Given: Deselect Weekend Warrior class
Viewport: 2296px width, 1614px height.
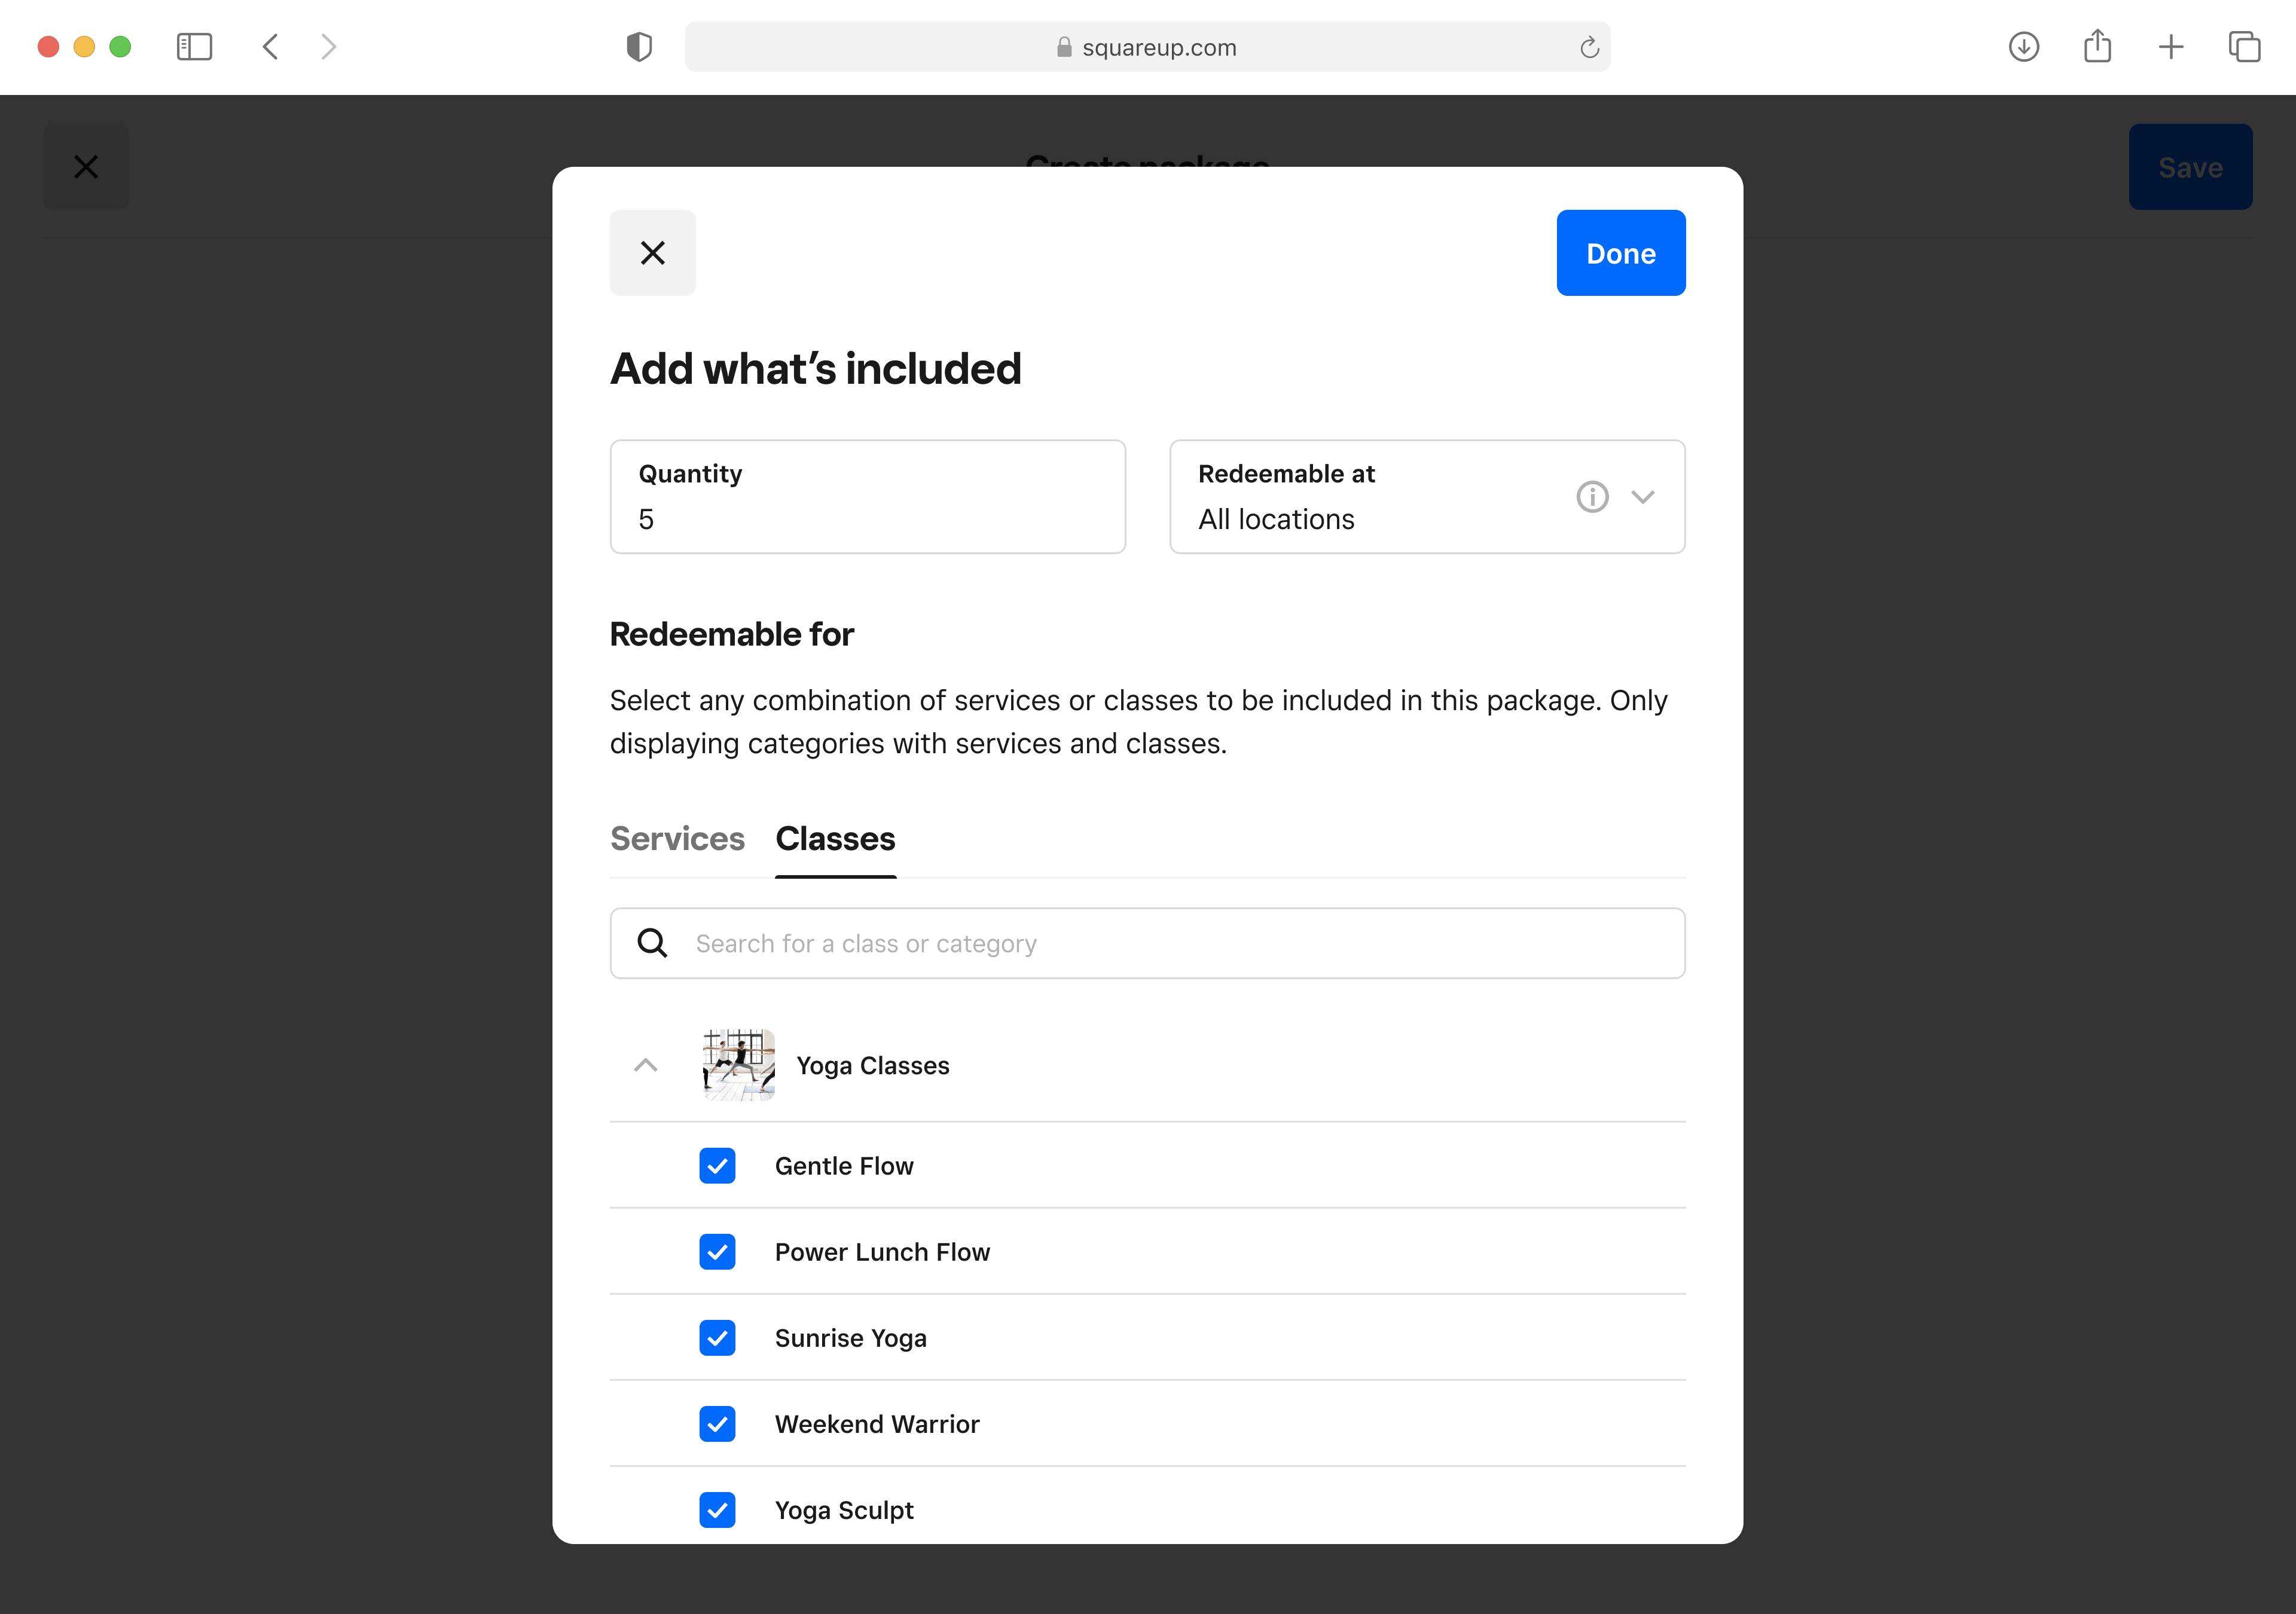Looking at the screenshot, I should point(717,1424).
